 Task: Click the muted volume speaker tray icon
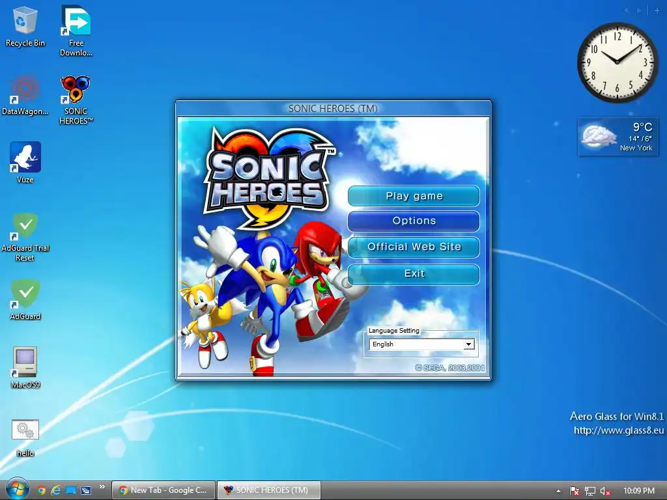point(605,491)
